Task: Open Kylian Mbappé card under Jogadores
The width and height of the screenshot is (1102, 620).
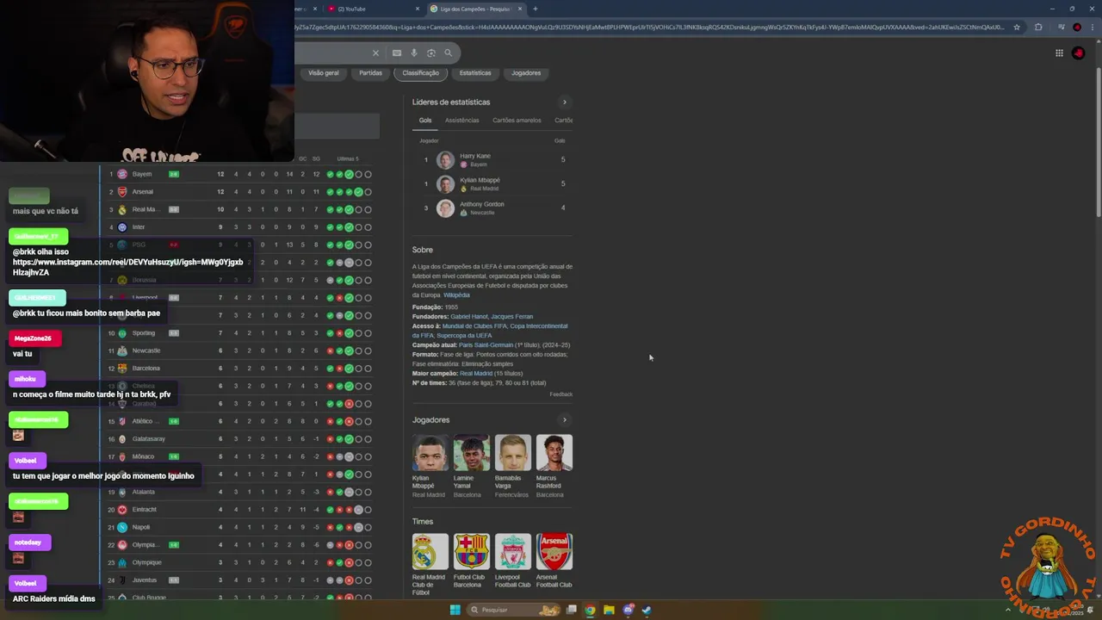Action: (430, 466)
